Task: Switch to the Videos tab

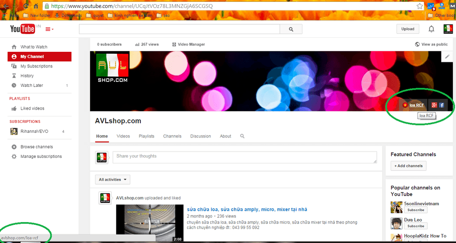Action: [x=123, y=136]
